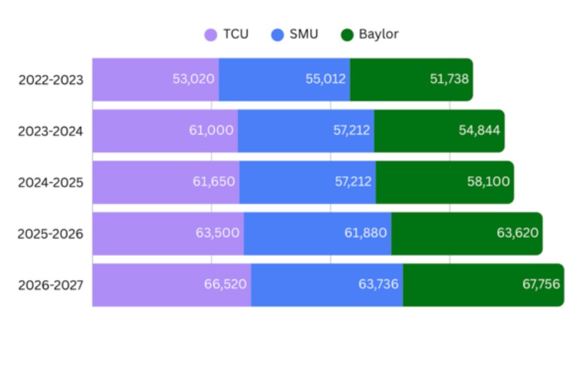Image resolution: width=583 pixels, height=369 pixels.
Task: Click Baylor bar segment showing 51,738
Action: pyautogui.click(x=411, y=79)
